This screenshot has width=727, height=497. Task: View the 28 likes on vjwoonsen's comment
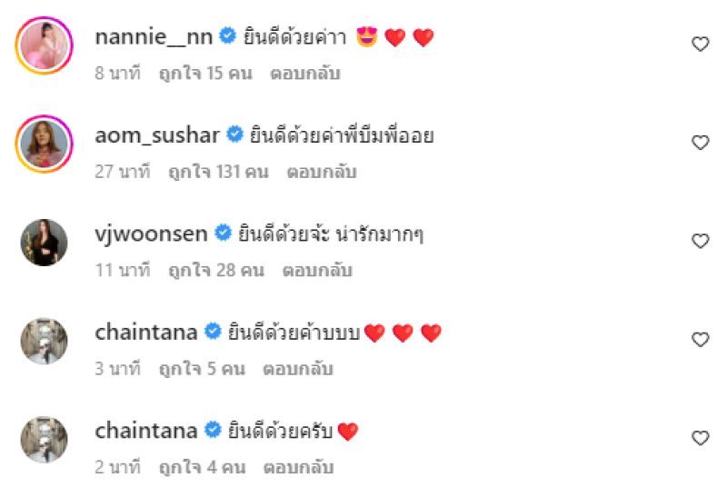click(216, 271)
